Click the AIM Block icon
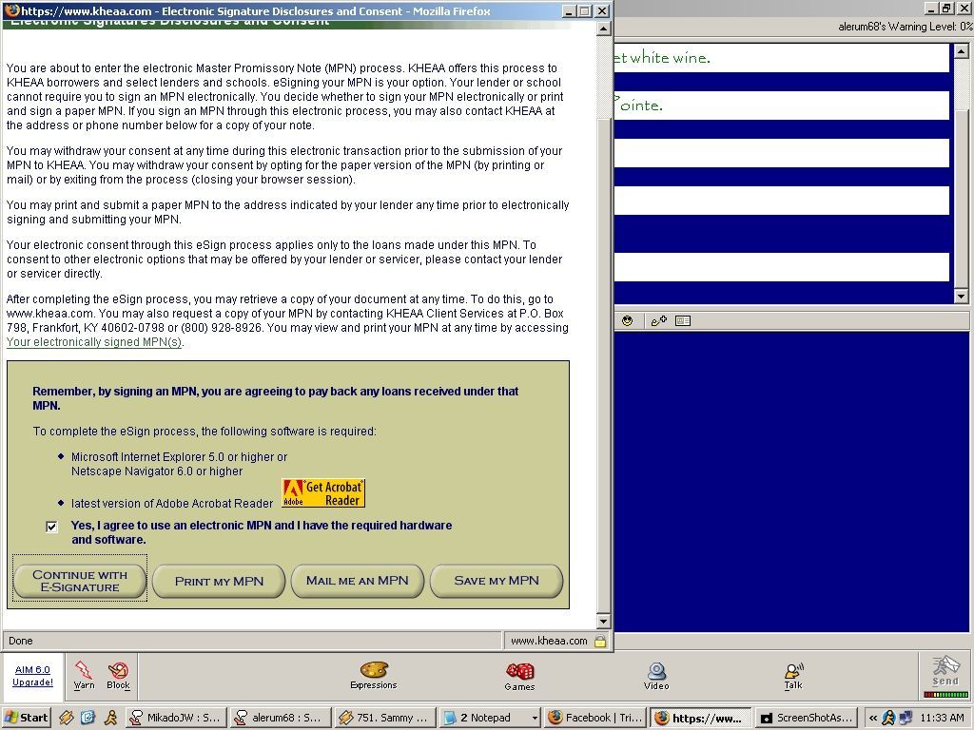 coord(118,675)
